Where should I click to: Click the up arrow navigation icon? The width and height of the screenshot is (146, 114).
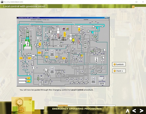(128, 111)
